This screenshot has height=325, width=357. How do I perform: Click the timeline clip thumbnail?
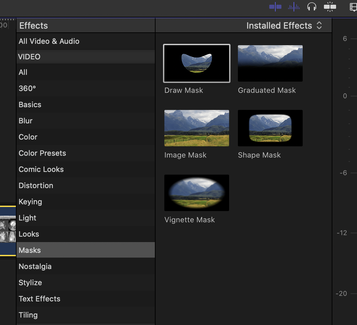tap(8, 231)
